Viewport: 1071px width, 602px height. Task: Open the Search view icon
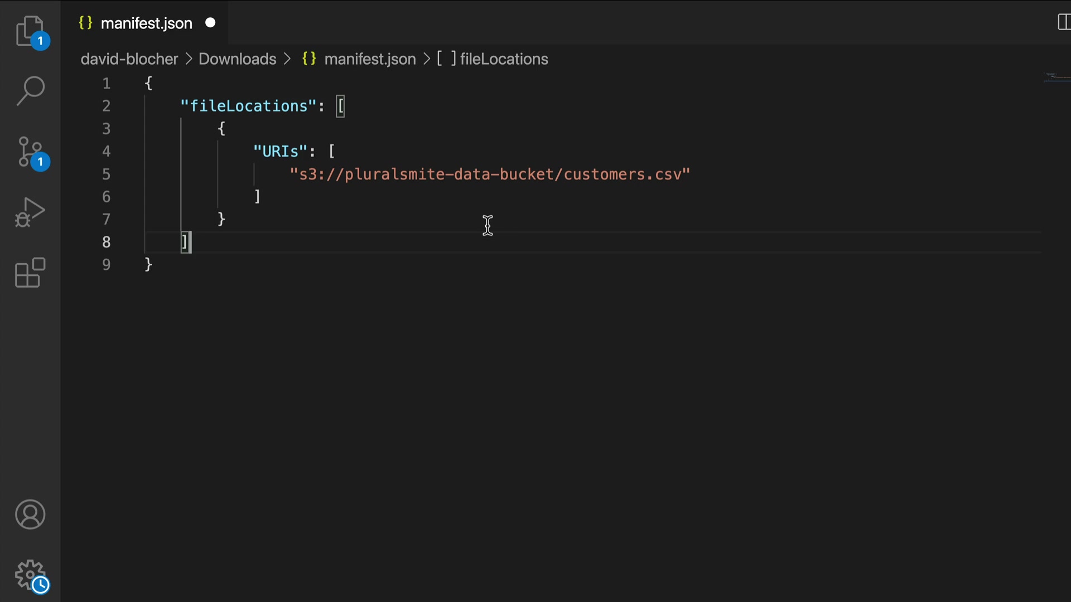coord(30,91)
